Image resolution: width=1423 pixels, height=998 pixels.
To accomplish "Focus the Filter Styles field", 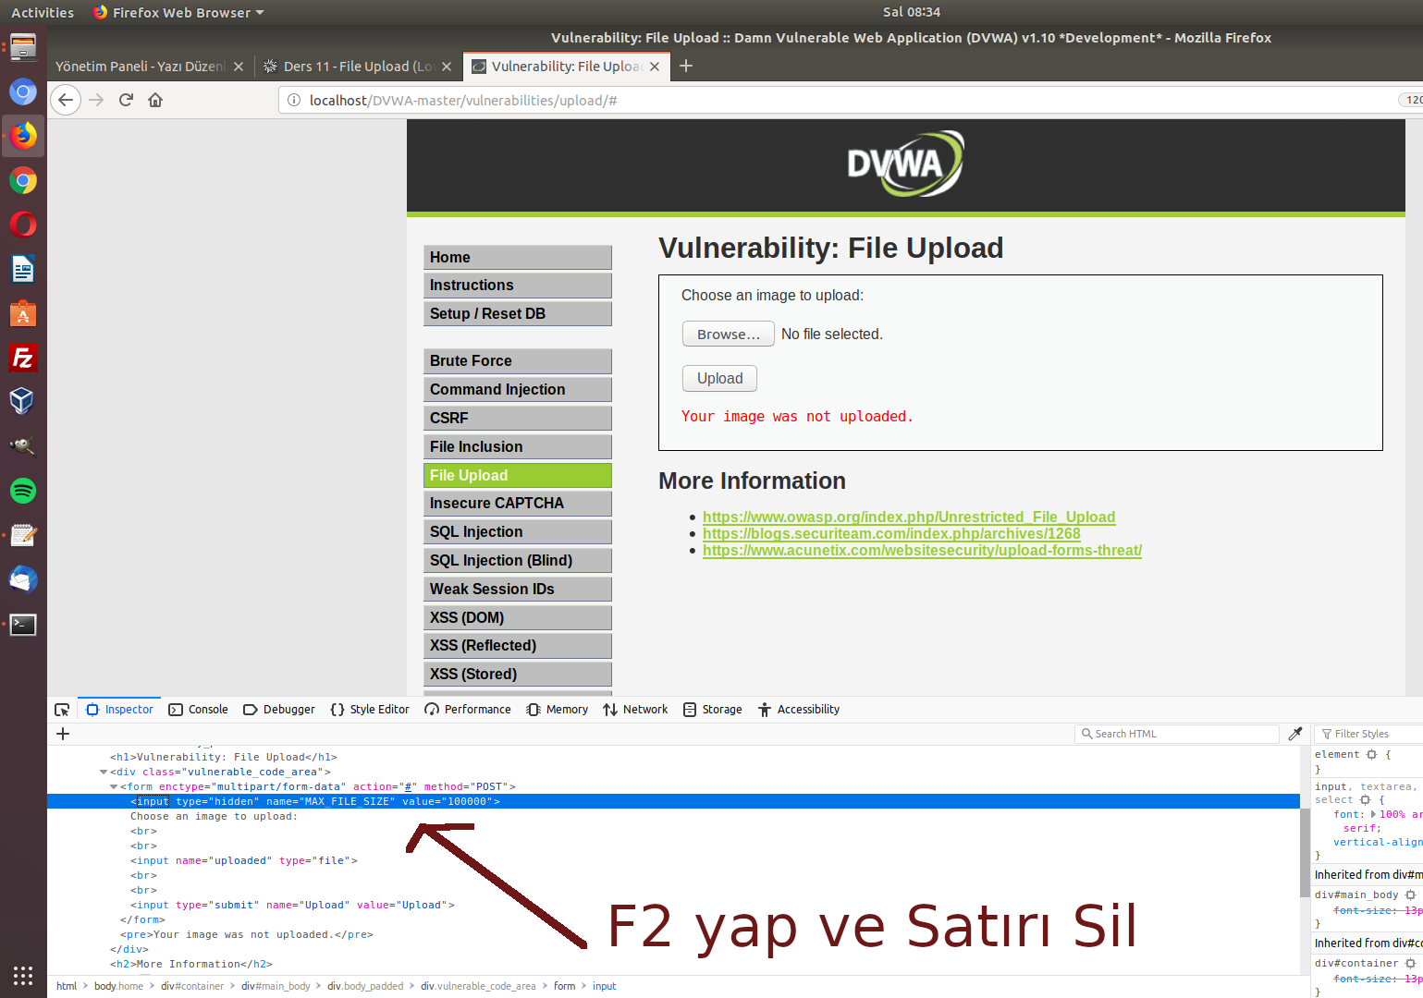I will 1370,734.
